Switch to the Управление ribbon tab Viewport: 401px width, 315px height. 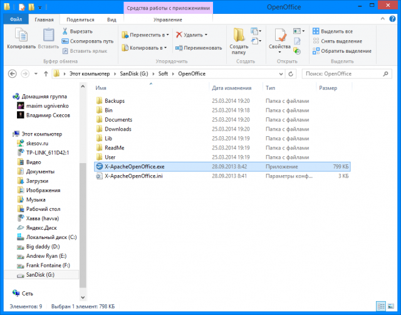pyautogui.click(x=168, y=19)
